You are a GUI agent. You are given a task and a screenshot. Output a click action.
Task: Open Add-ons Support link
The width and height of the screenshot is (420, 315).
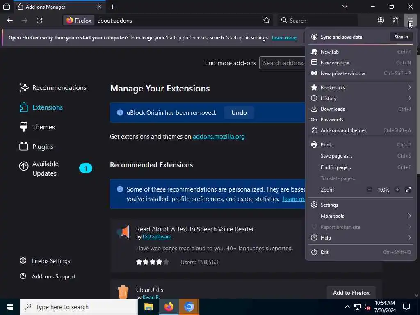point(48,276)
